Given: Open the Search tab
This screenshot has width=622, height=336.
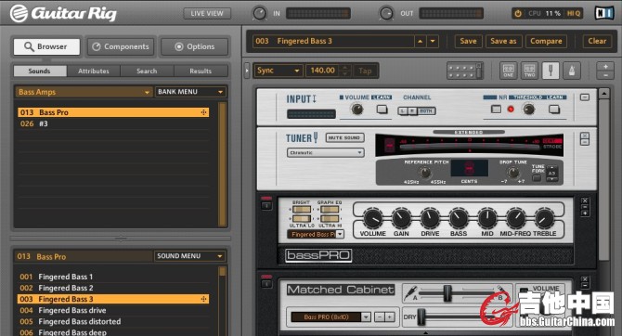Looking at the screenshot, I should coord(147,71).
